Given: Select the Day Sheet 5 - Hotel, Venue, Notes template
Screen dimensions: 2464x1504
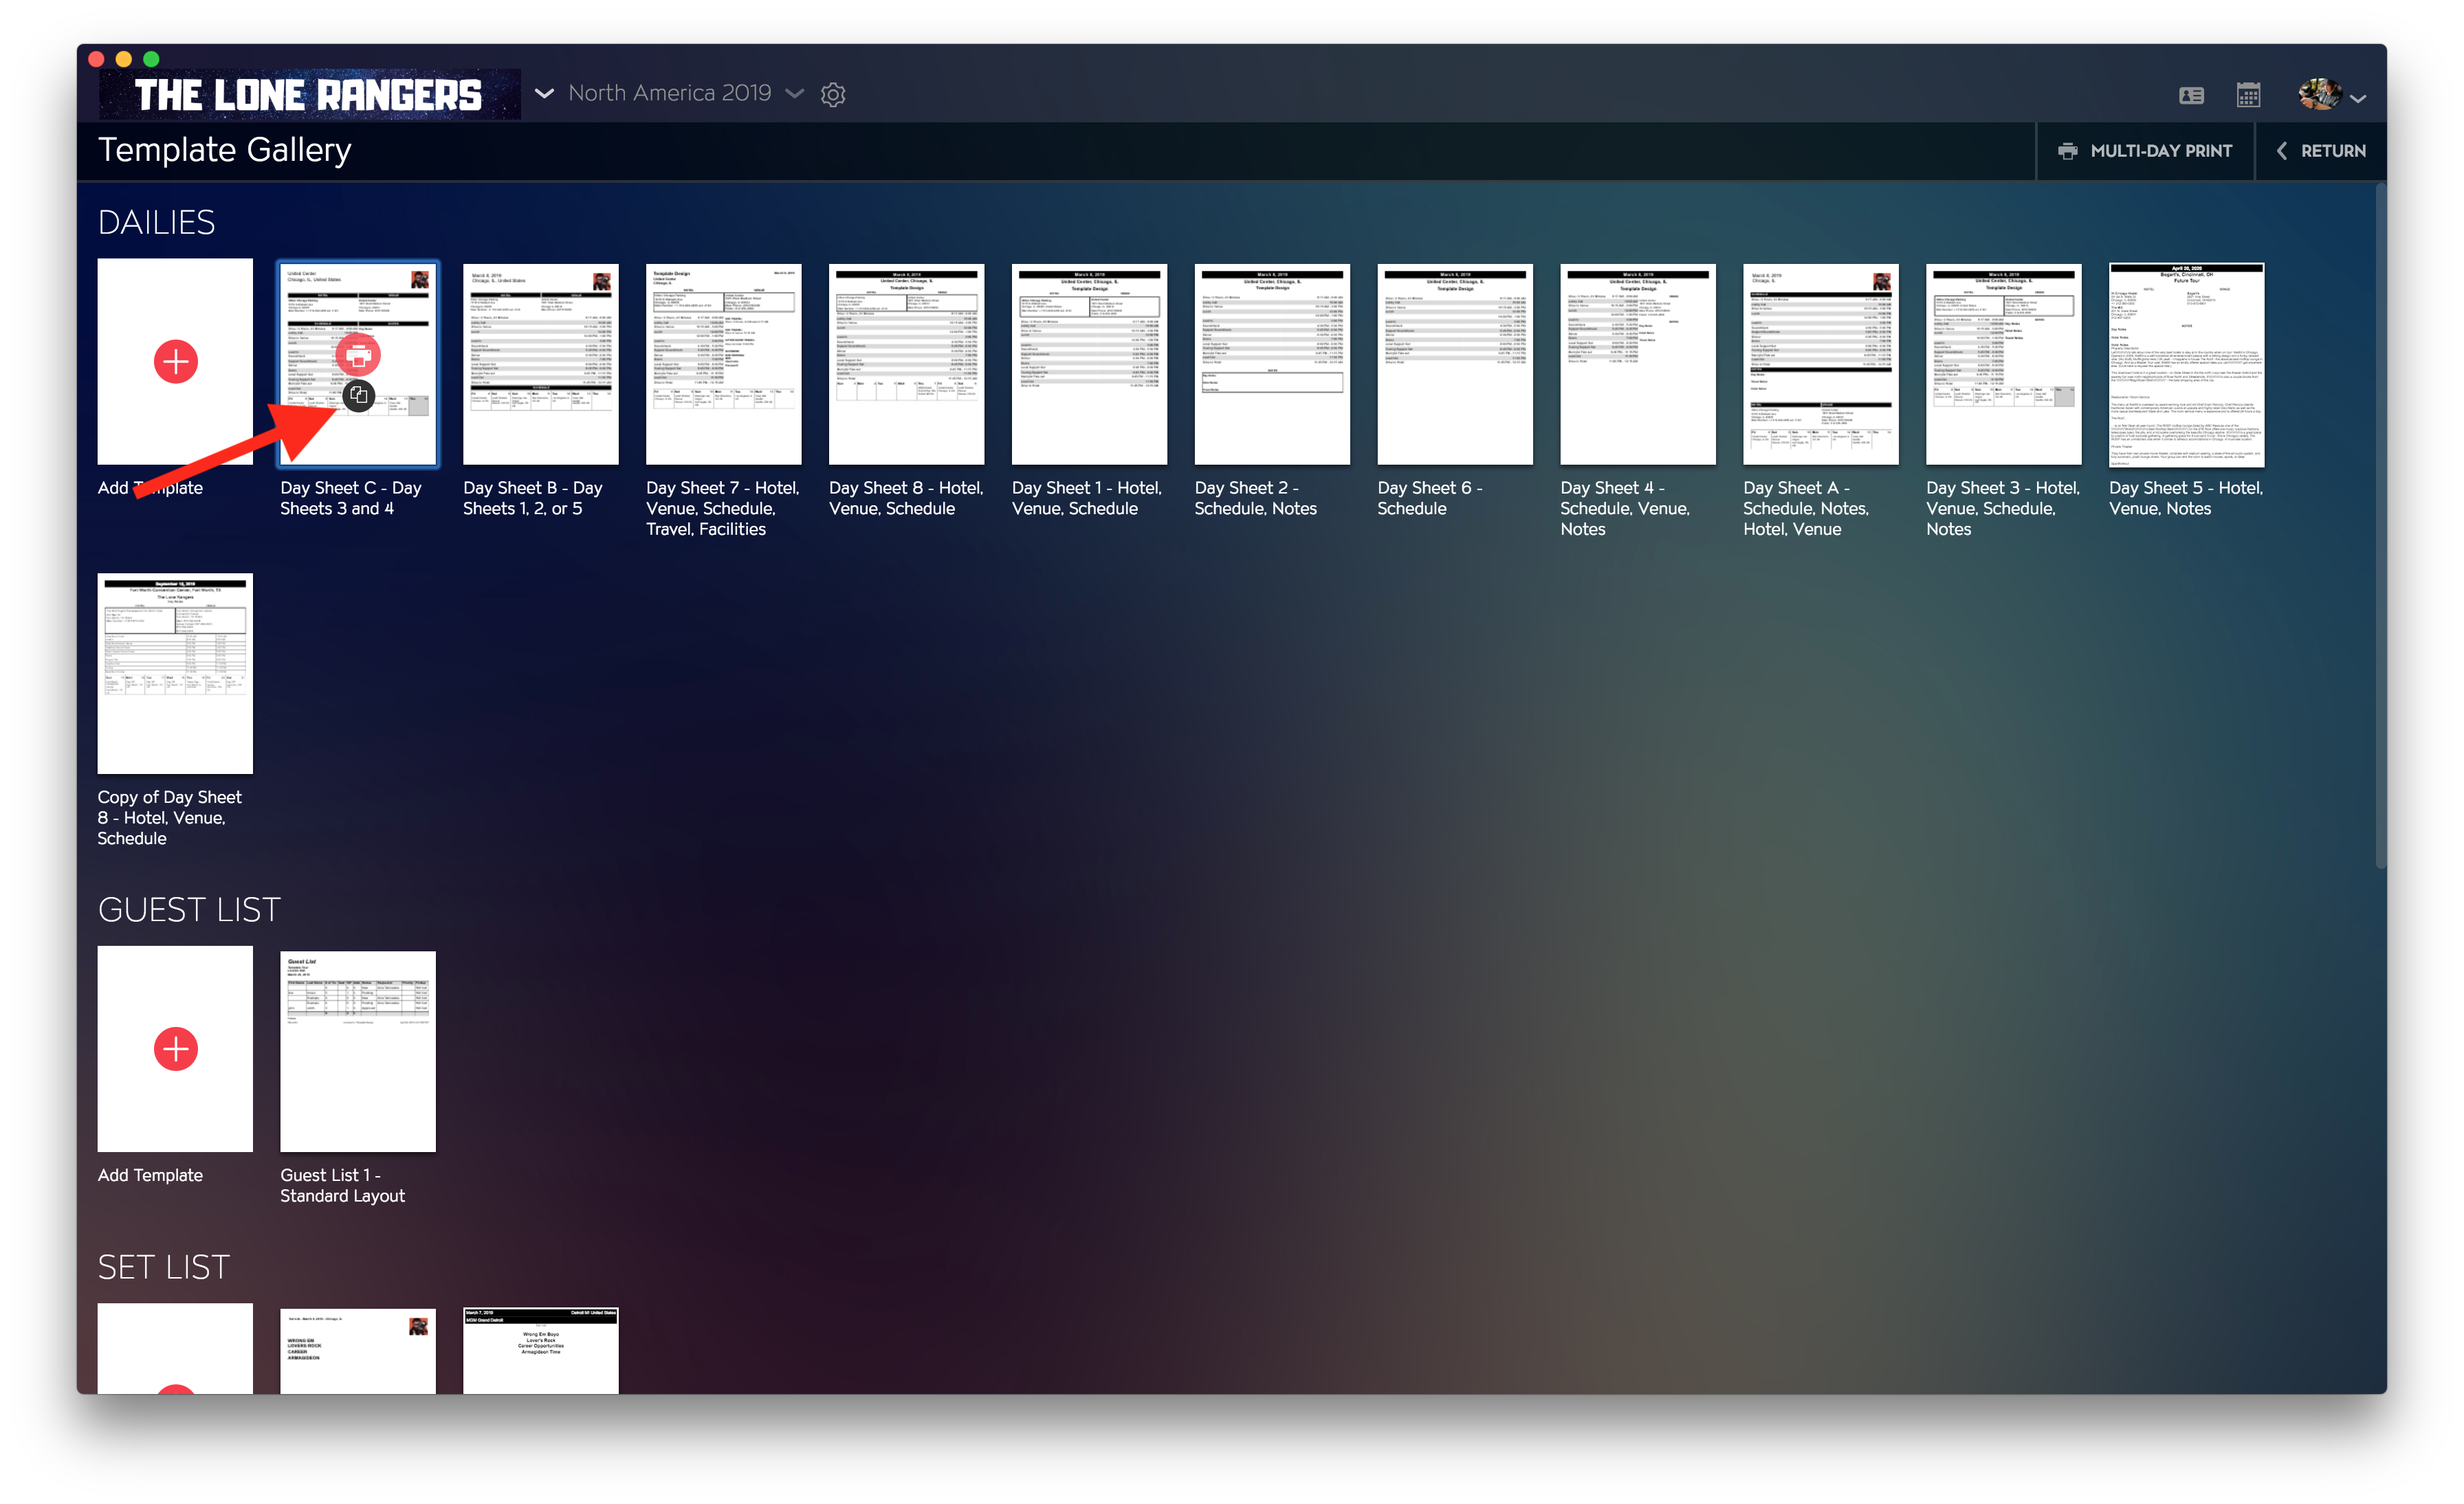Looking at the screenshot, I should tap(2186, 364).
